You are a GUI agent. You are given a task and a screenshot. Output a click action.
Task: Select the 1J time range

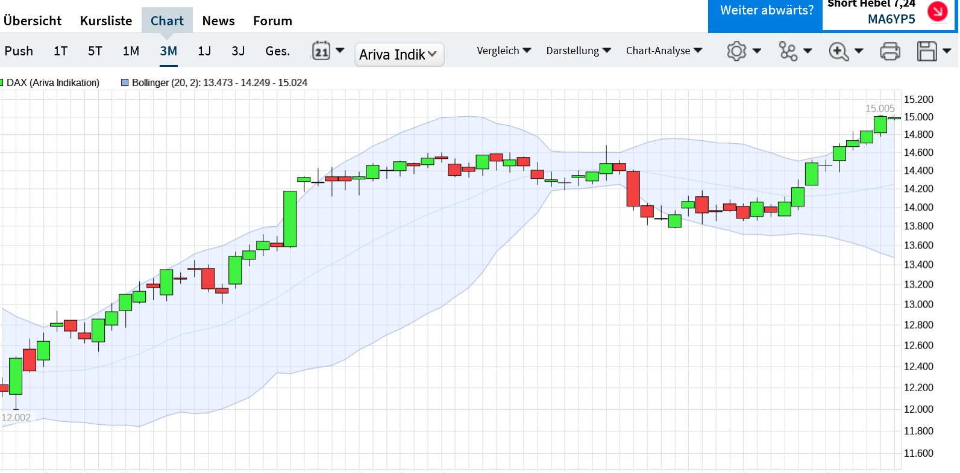coord(204,51)
